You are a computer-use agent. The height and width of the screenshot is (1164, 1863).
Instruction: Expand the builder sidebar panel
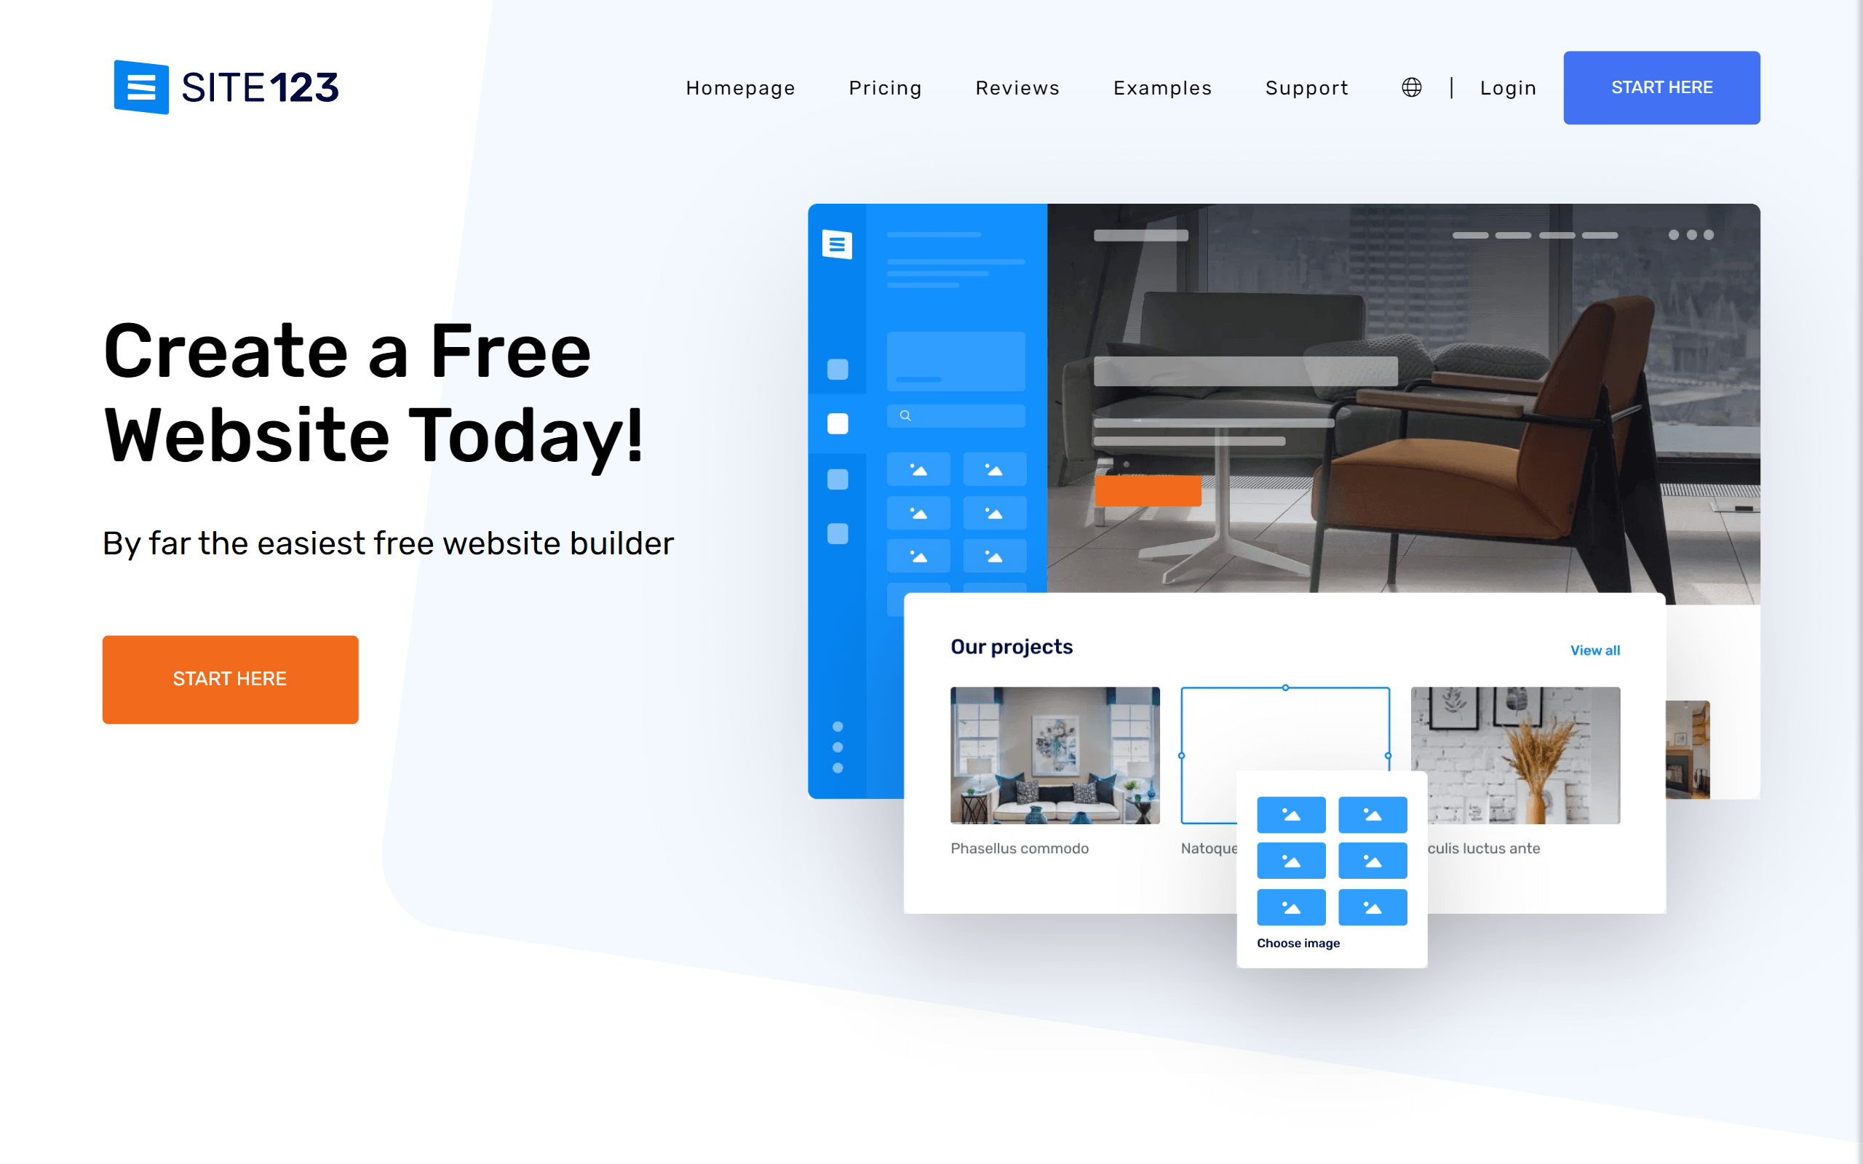tap(835, 244)
